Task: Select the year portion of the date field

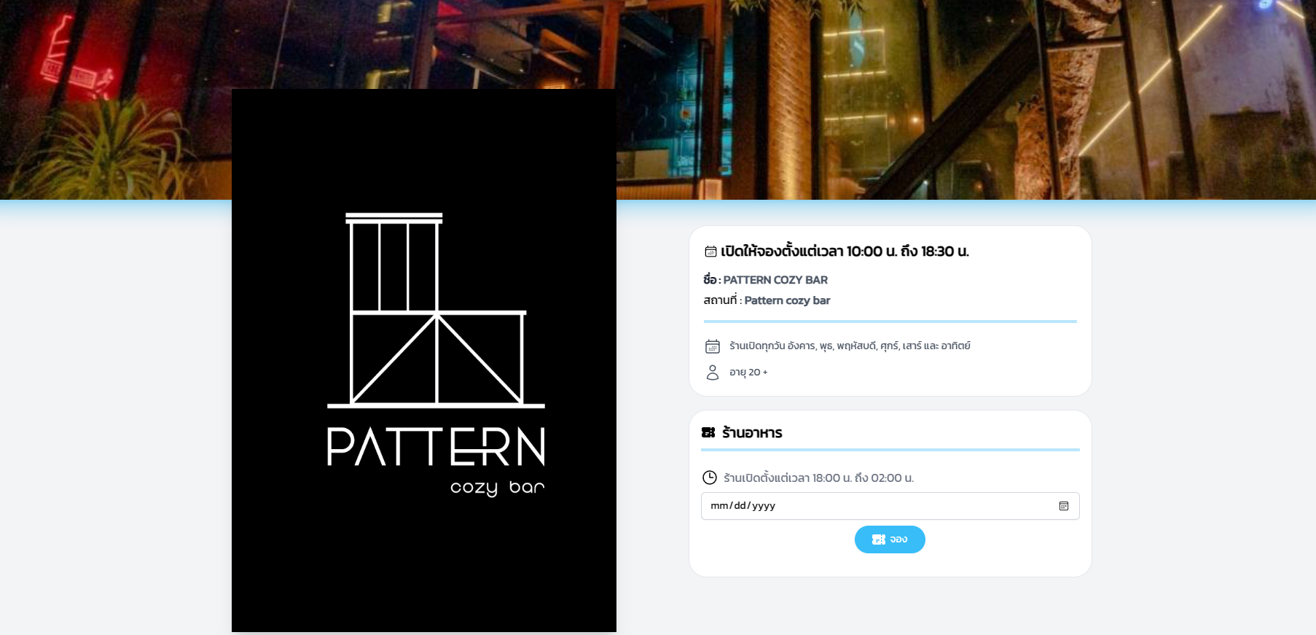Action: 764,506
